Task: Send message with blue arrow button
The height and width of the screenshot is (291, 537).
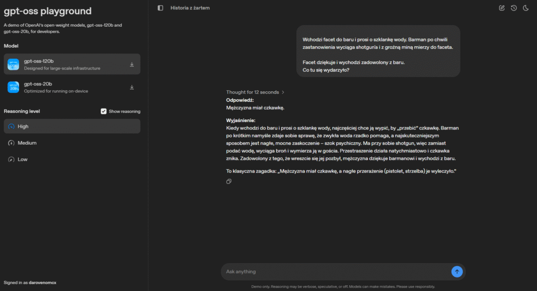Action: click(457, 272)
